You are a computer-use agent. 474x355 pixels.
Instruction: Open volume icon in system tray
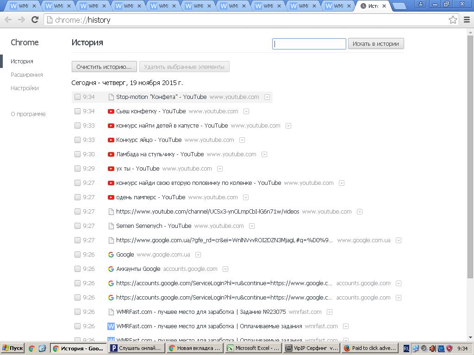pyautogui.click(x=433, y=349)
